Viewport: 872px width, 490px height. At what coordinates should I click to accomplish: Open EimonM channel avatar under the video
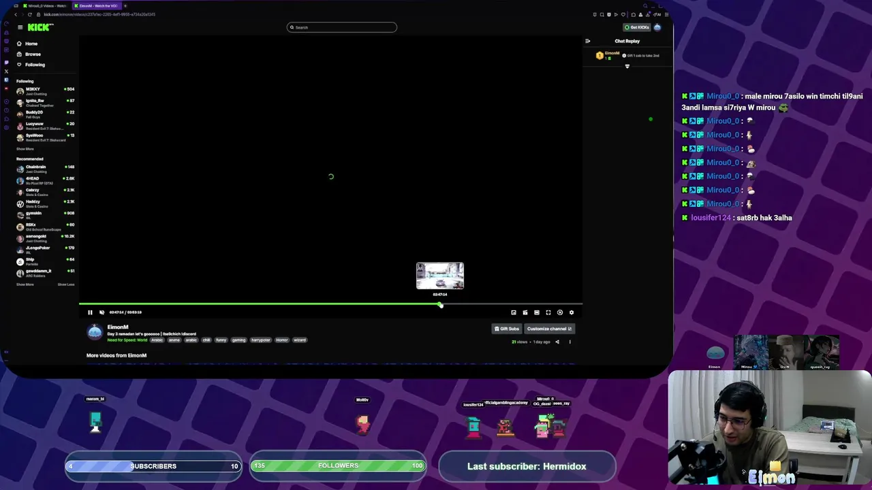tap(95, 331)
